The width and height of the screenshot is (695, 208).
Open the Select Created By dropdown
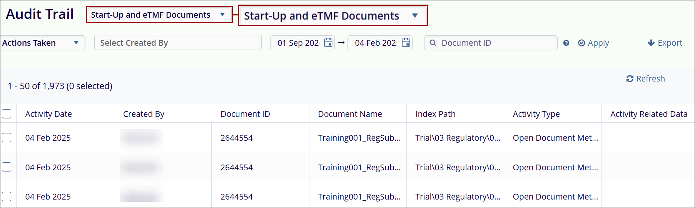coord(177,43)
